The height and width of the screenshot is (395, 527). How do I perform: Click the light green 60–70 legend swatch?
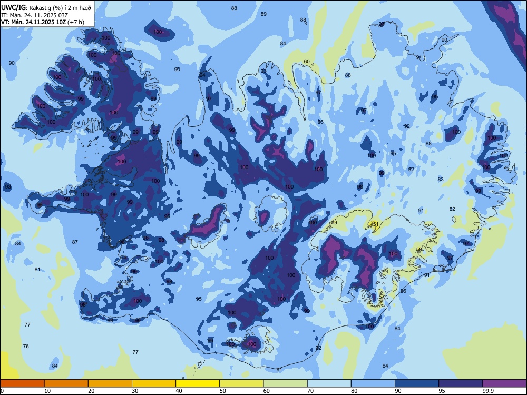point(285,383)
